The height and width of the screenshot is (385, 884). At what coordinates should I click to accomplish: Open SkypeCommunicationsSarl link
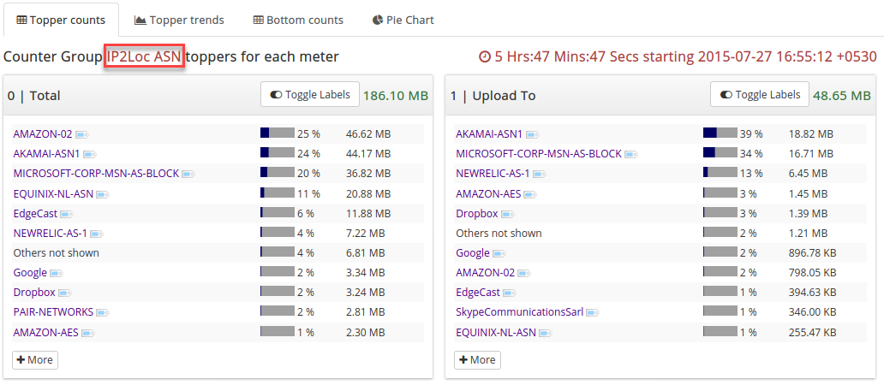519,311
